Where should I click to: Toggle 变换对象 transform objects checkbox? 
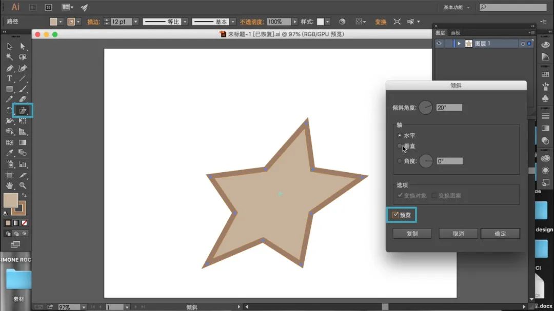point(400,195)
